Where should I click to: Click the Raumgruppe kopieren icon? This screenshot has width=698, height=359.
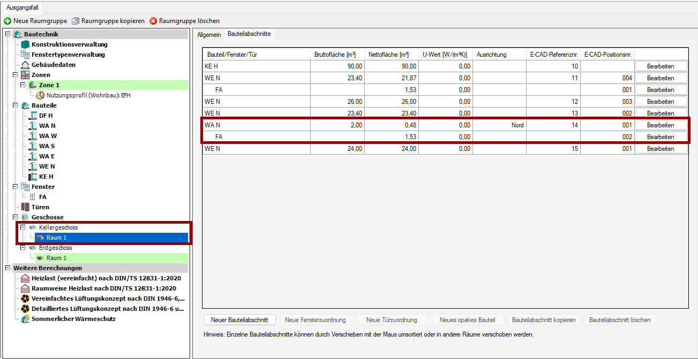[76, 21]
